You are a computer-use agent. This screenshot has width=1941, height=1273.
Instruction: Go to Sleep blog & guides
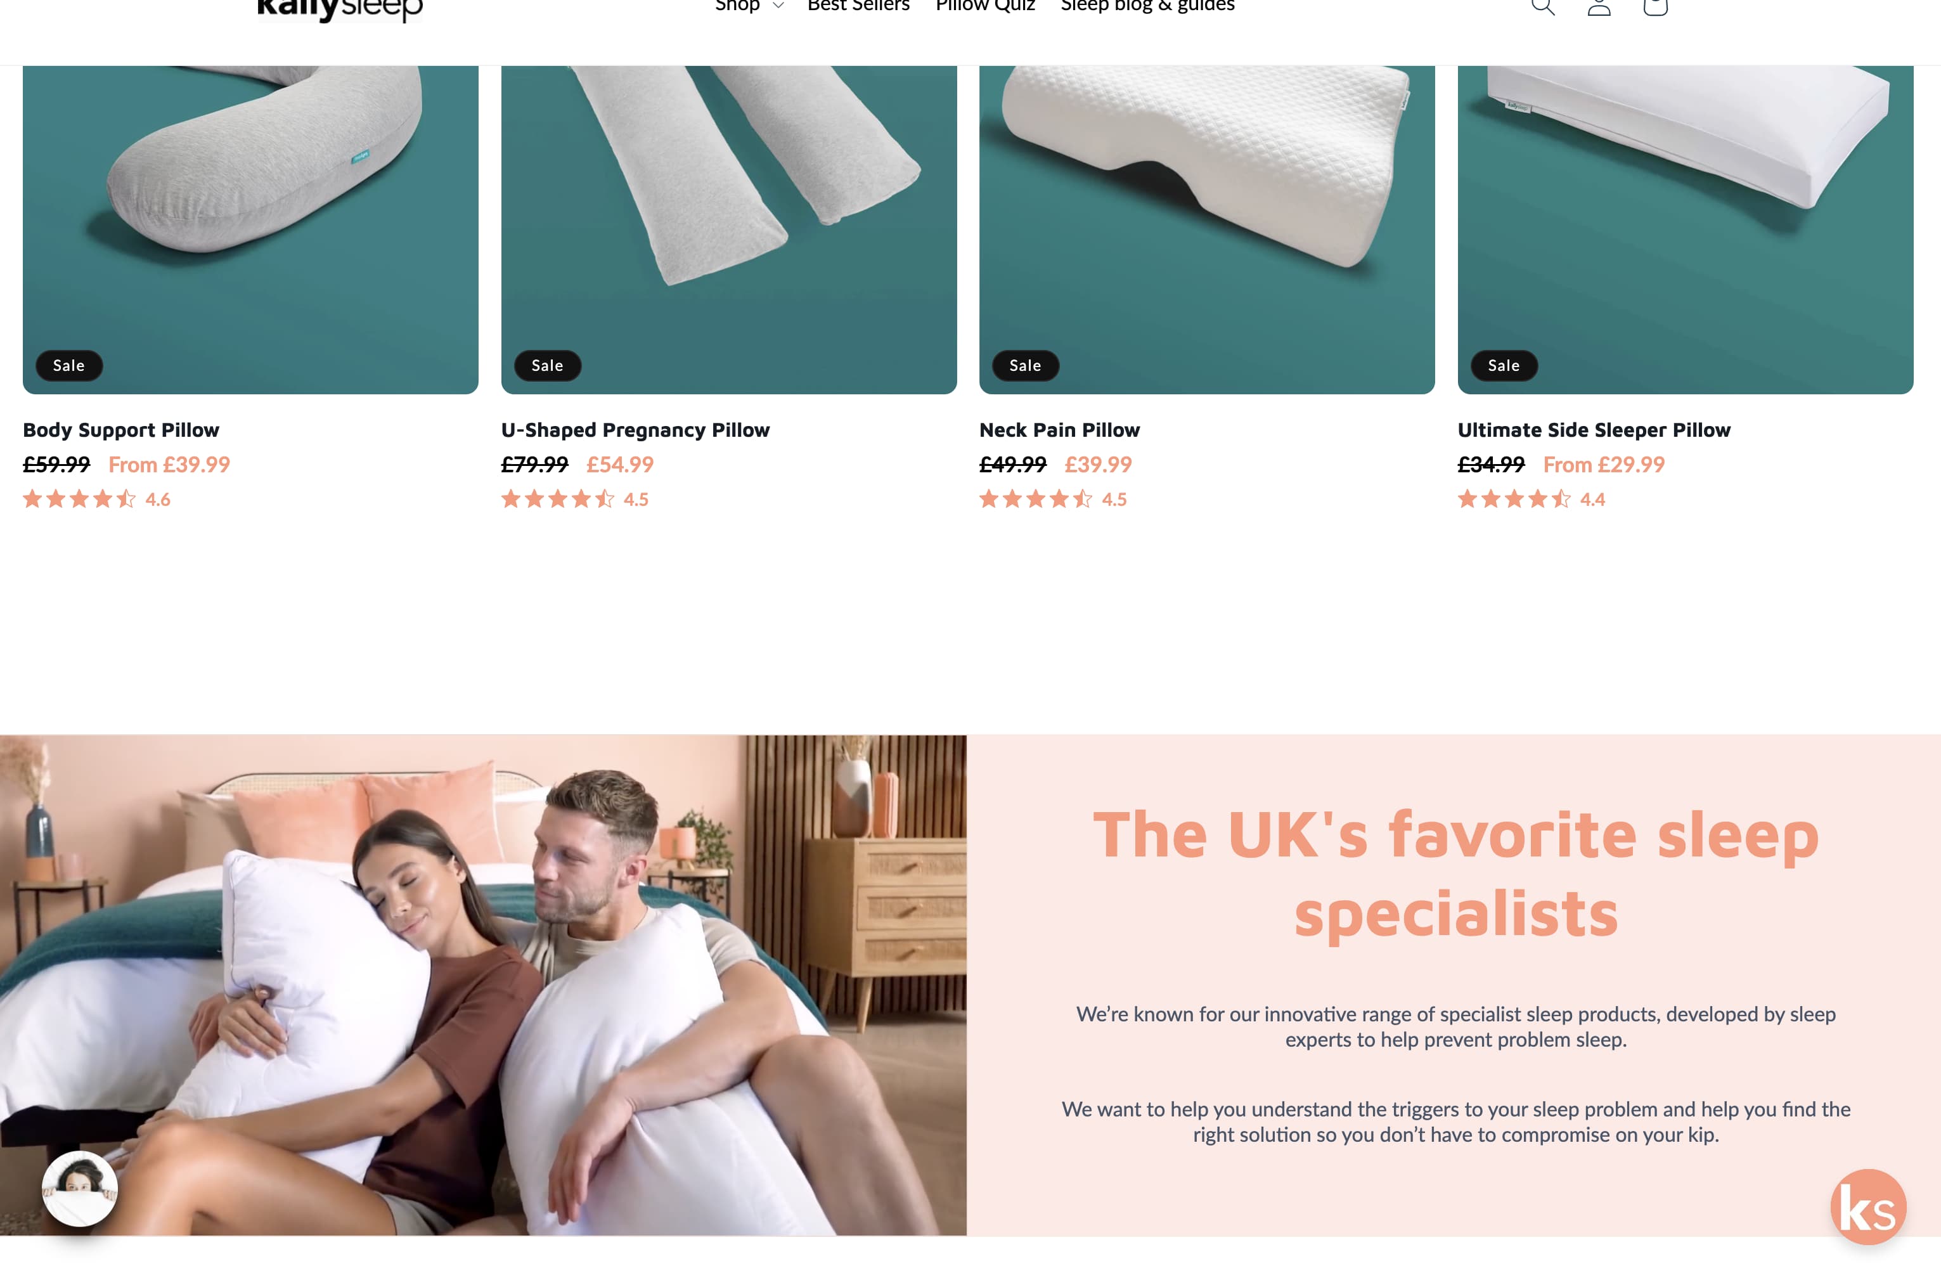[x=1147, y=6]
